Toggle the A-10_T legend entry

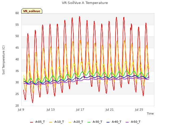point(57,122)
